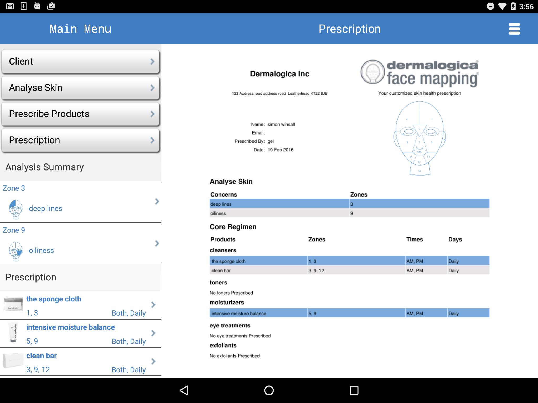Tap the deep lines row in concerns table

click(x=349, y=204)
